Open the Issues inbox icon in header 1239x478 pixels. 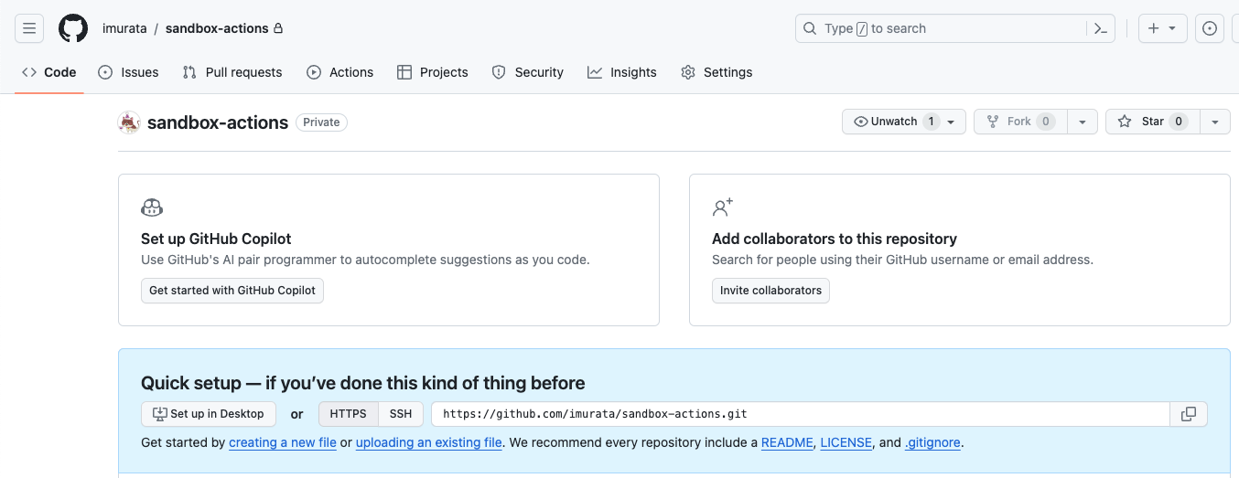pyautogui.click(x=1210, y=28)
